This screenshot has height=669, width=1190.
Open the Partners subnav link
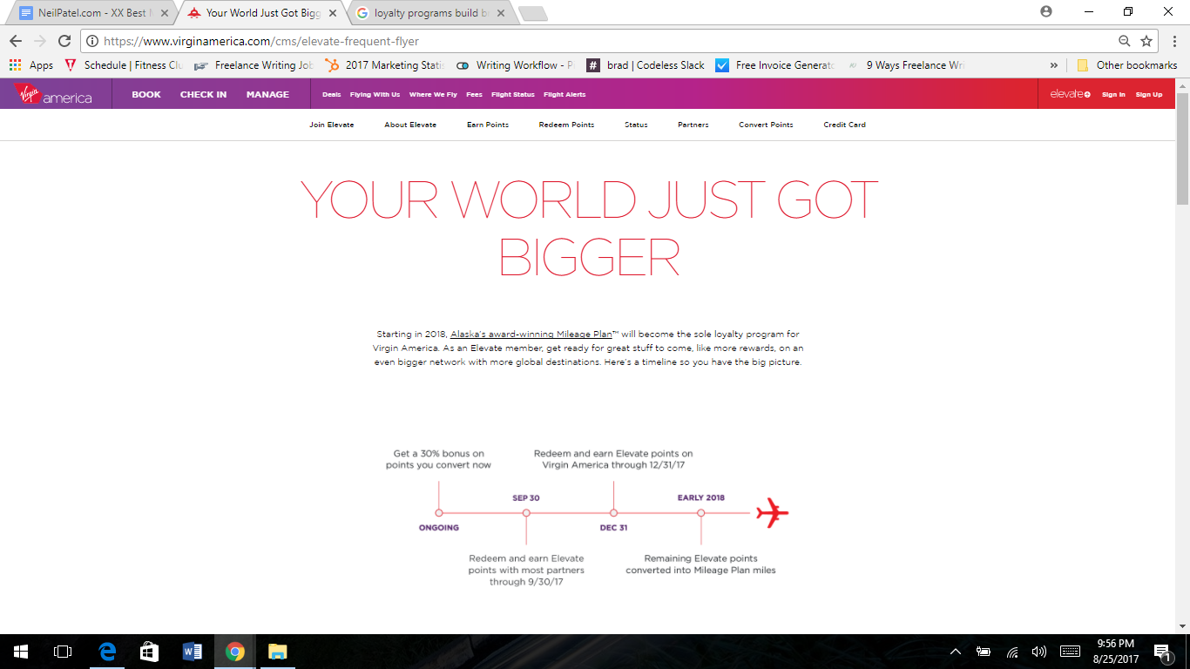[x=693, y=125]
